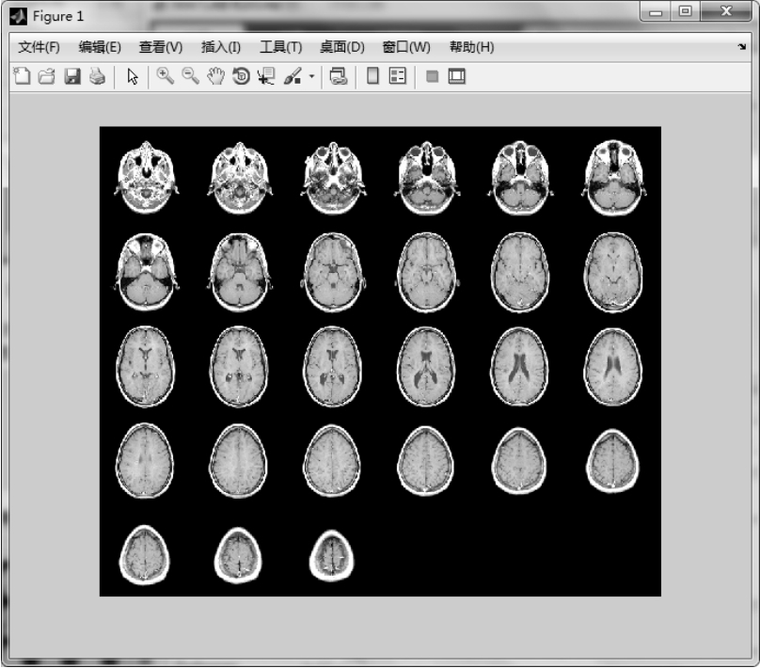Insert a Legend from the toolbar
This screenshot has height=668, width=760.
pyautogui.click(x=398, y=76)
